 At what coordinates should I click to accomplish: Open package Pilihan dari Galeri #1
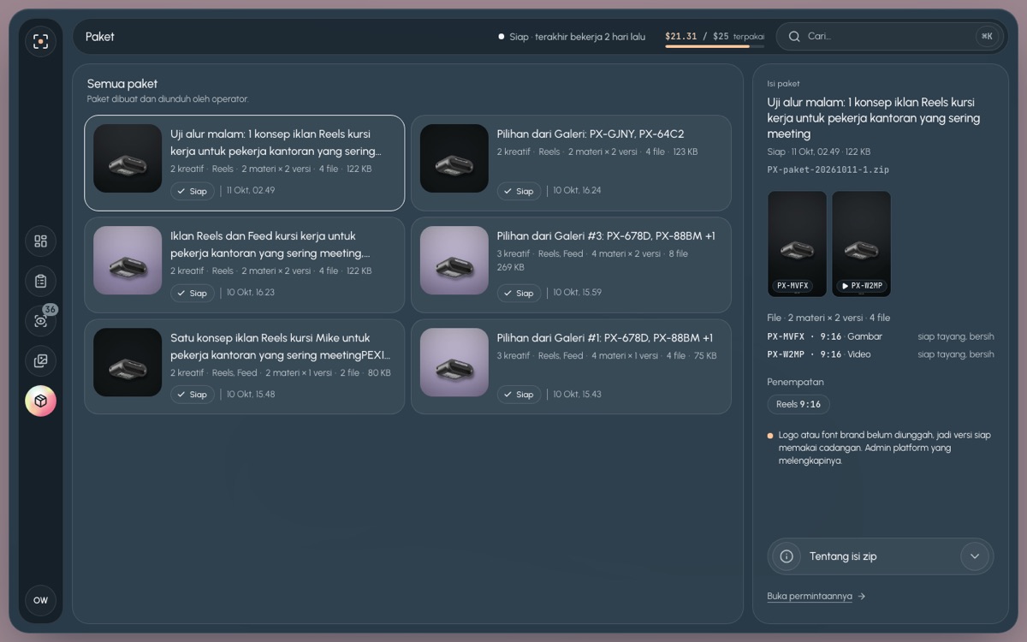571,366
